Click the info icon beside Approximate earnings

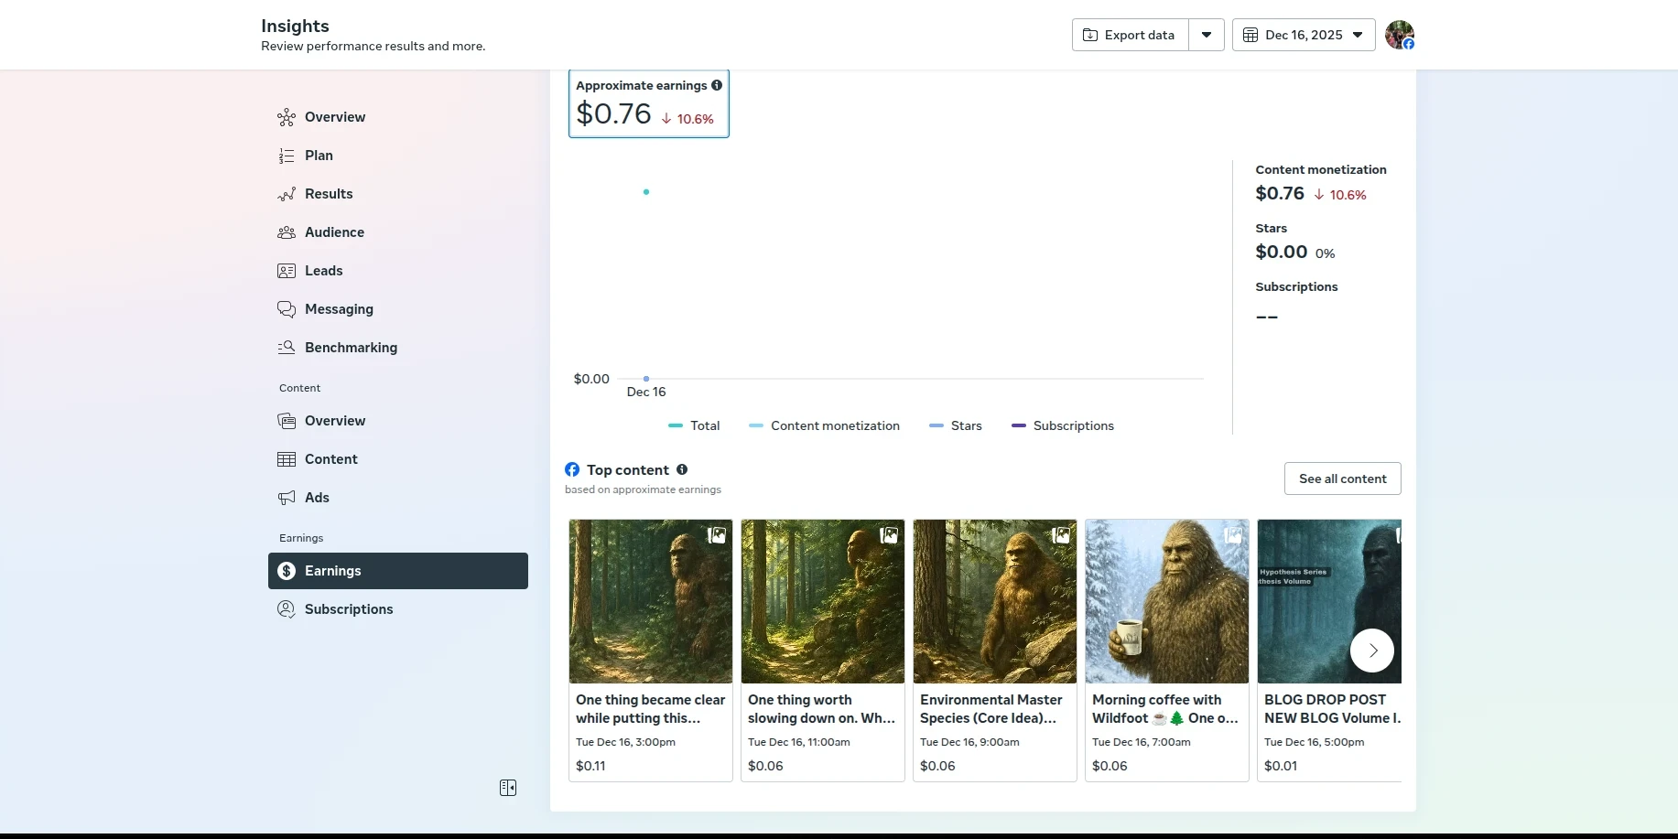717,85
